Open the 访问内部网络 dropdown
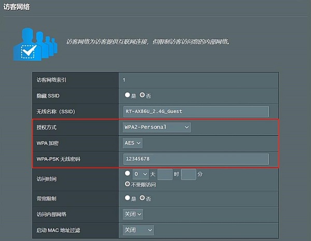 click(132, 214)
